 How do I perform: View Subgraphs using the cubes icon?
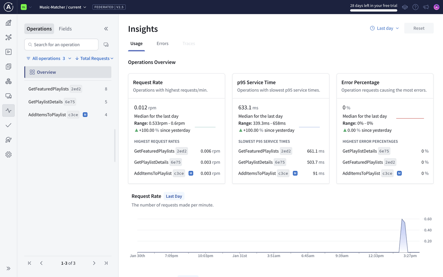[8, 81]
